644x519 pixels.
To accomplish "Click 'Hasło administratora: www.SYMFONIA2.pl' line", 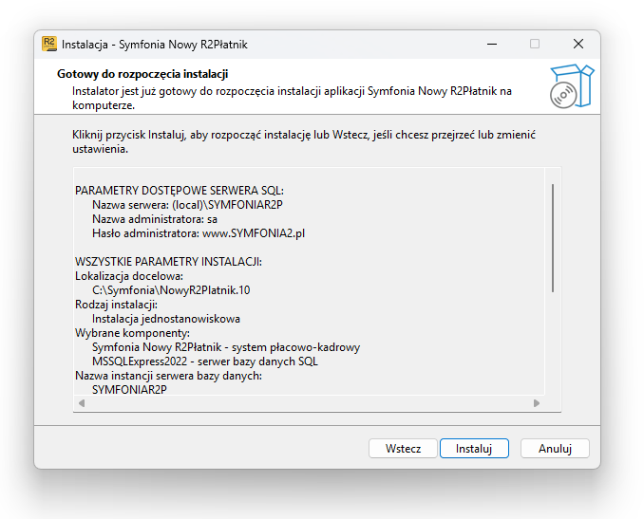I will point(199,233).
